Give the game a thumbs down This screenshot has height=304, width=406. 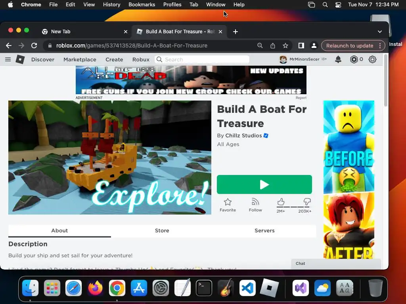[x=307, y=201]
